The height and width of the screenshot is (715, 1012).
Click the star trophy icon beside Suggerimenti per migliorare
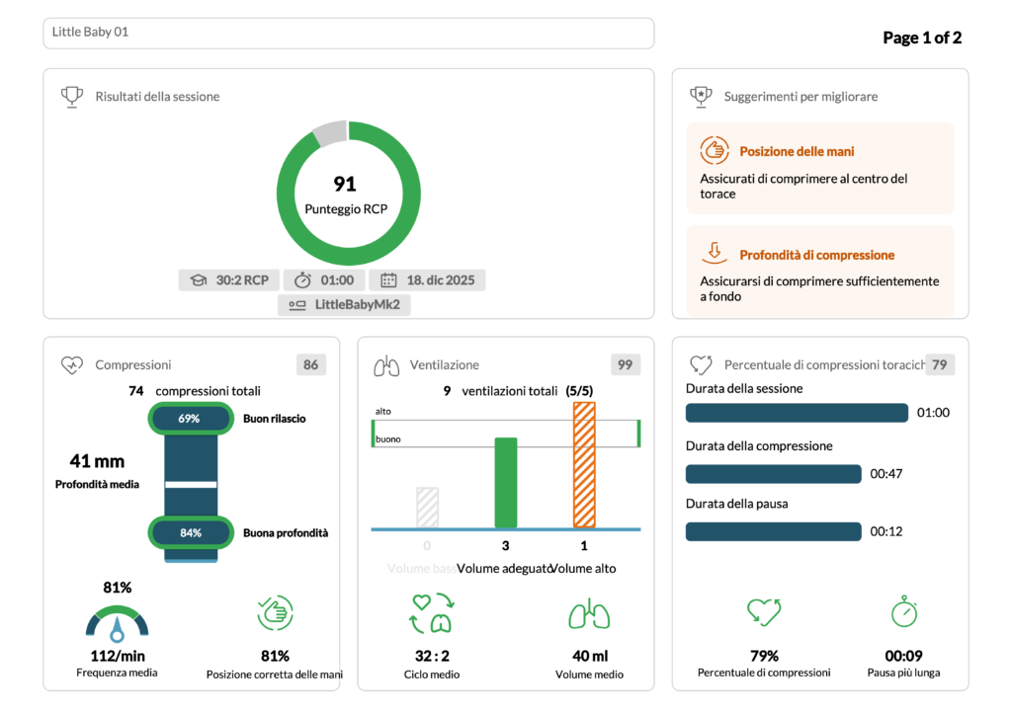click(701, 97)
